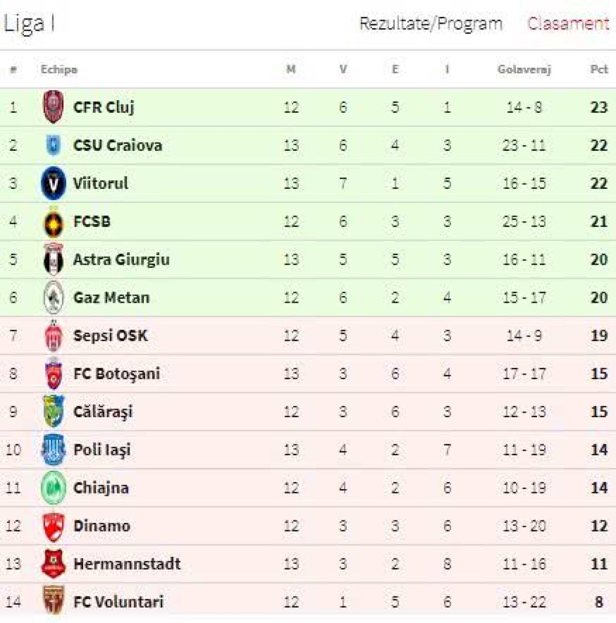Click the Hermannstadt team badge

pyautogui.click(x=53, y=564)
